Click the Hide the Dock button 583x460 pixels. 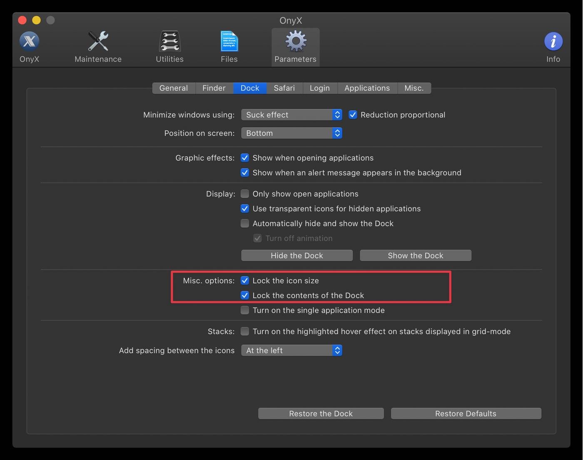point(296,255)
